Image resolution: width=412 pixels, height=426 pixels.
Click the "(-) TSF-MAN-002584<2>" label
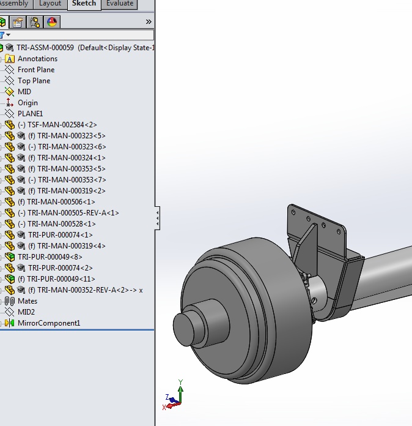[57, 125]
